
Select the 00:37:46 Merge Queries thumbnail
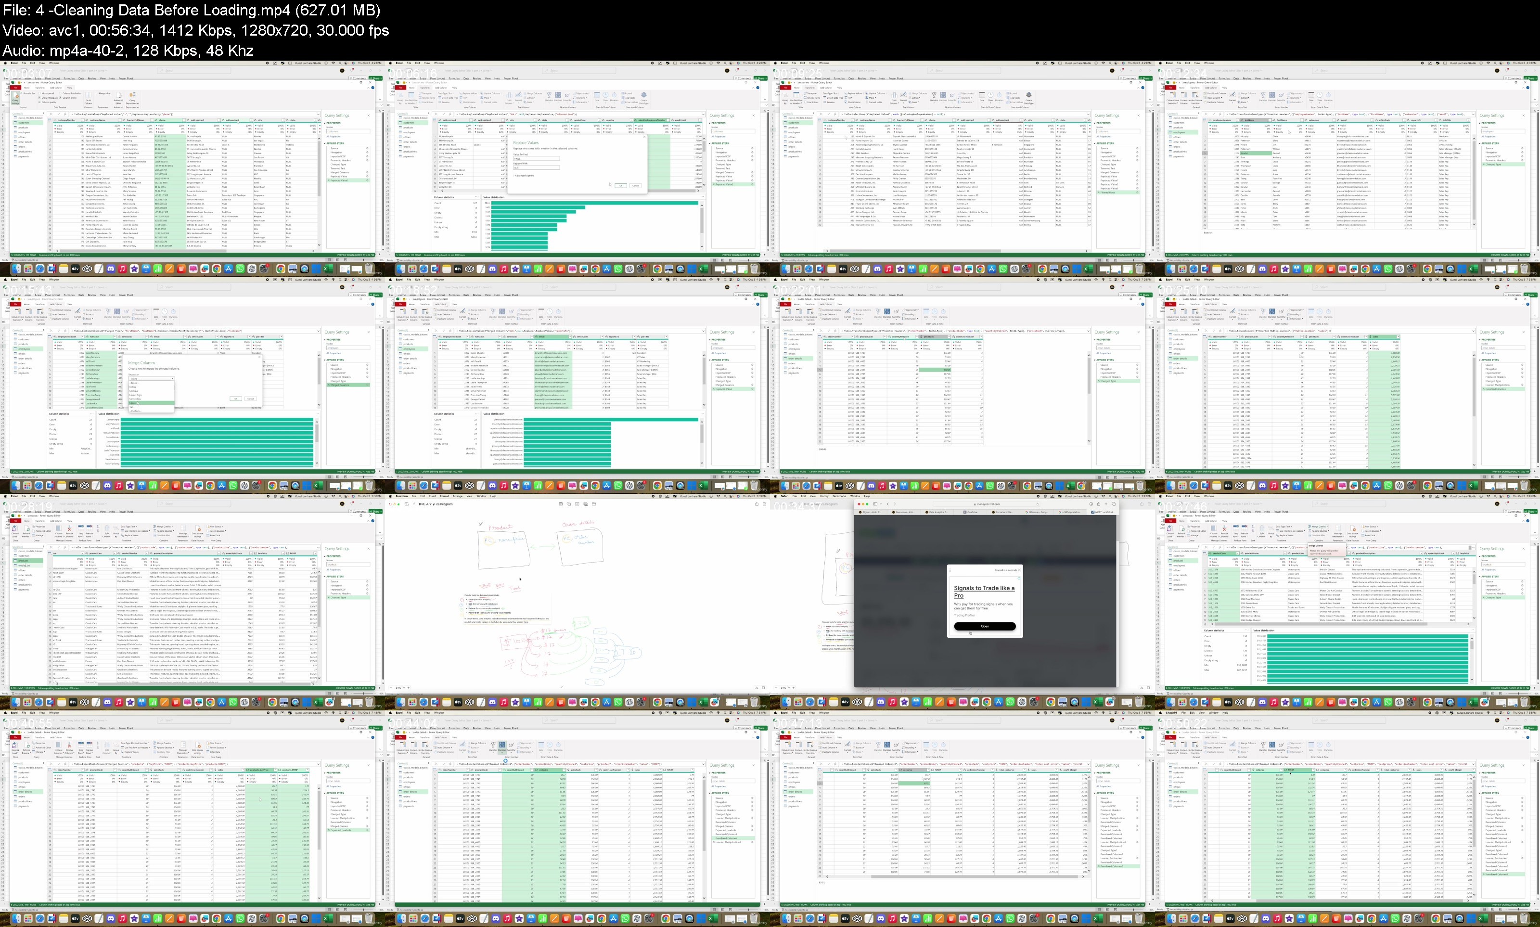coord(1347,602)
